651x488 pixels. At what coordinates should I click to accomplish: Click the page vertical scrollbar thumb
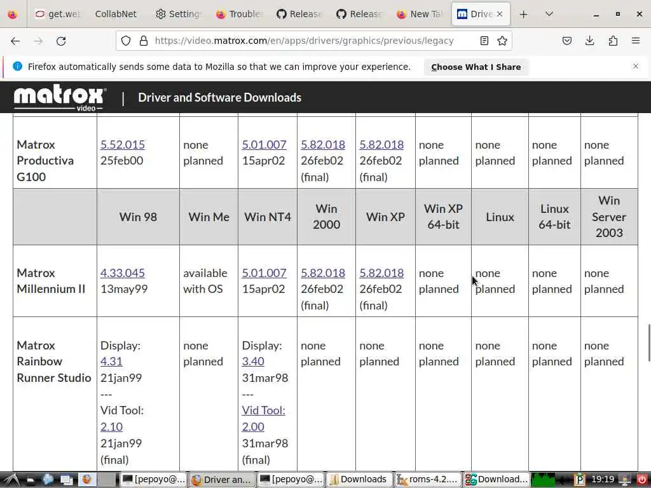648,342
